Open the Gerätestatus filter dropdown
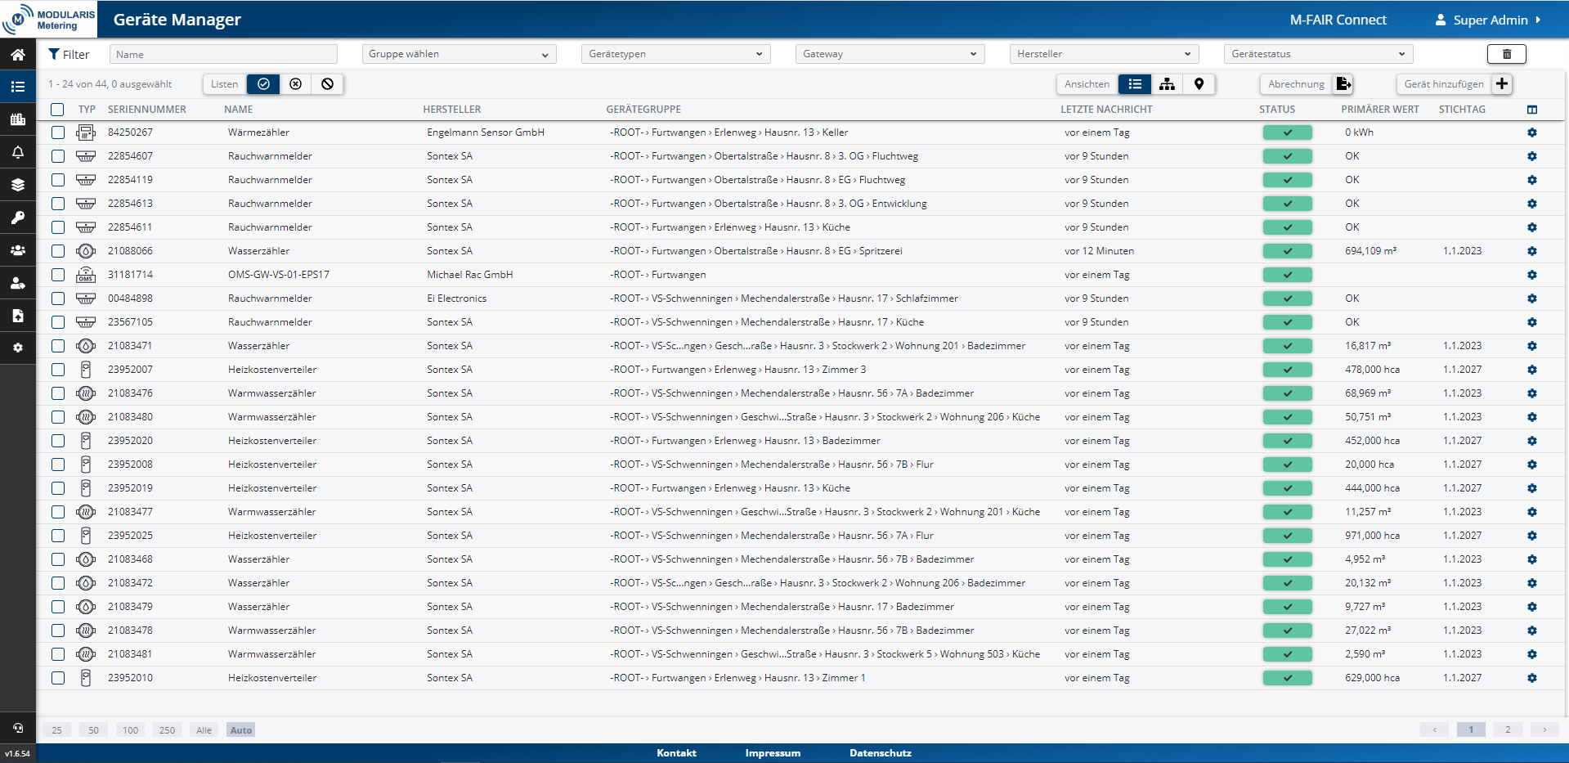 [x=1317, y=54]
